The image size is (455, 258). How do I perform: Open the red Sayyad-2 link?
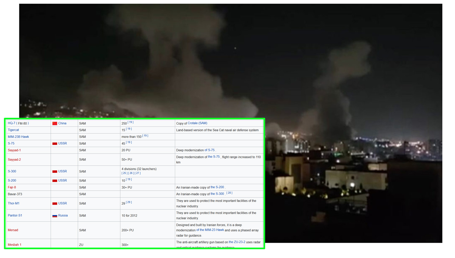14,159
